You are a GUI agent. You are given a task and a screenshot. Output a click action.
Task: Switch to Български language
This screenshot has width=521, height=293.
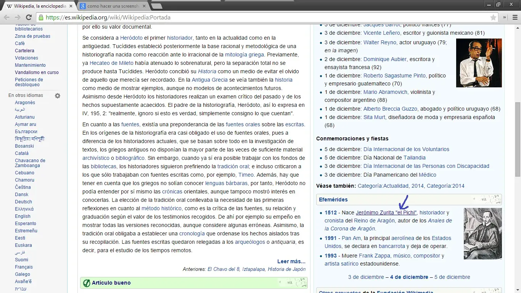coord(26,132)
